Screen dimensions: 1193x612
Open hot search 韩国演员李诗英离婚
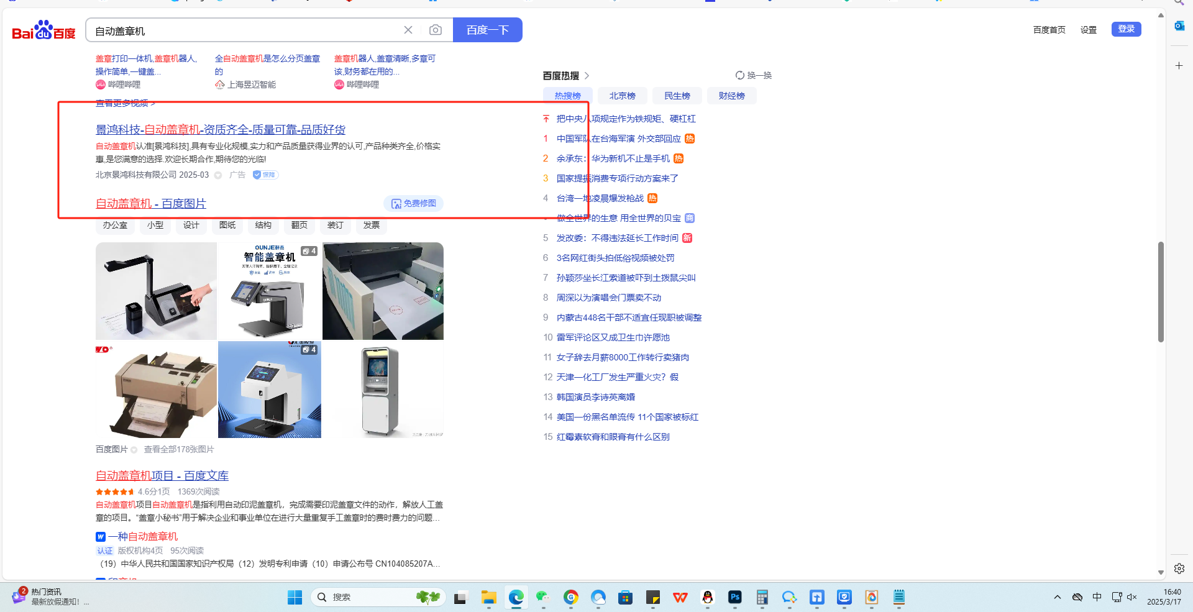coord(596,398)
